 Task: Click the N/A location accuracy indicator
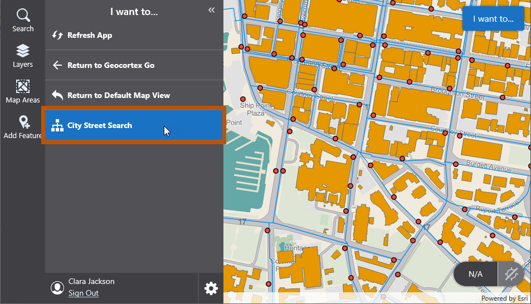tap(475, 274)
